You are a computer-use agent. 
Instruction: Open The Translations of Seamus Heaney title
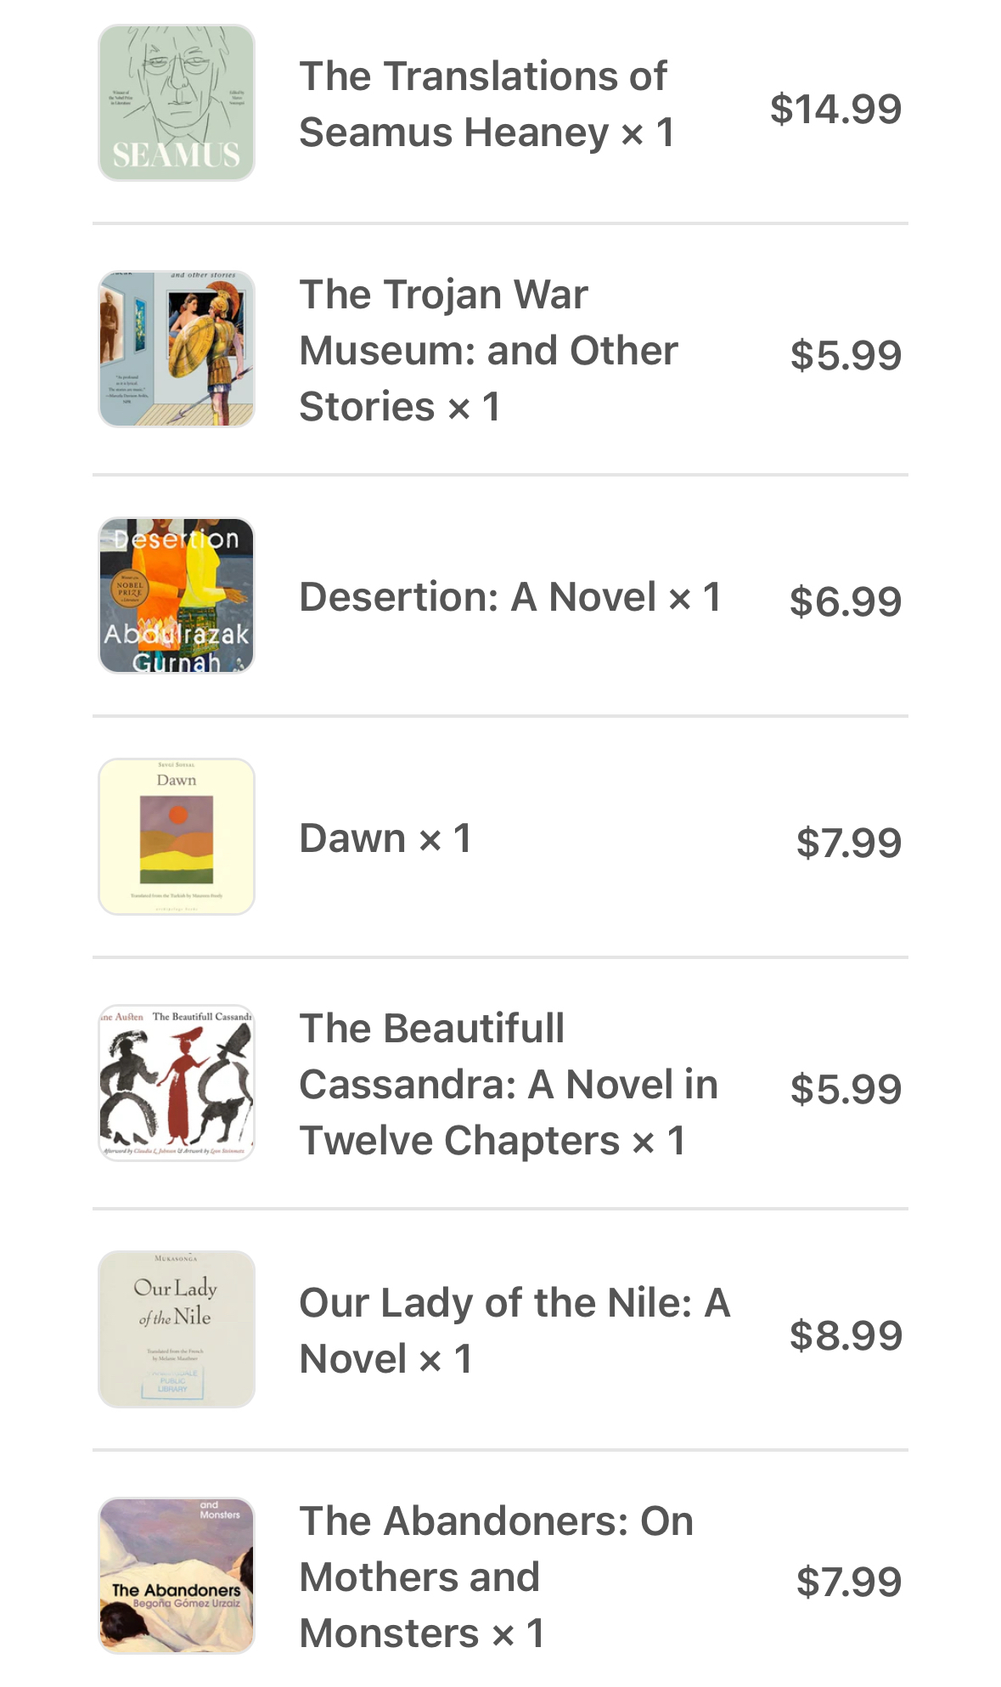click(x=486, y=104)
